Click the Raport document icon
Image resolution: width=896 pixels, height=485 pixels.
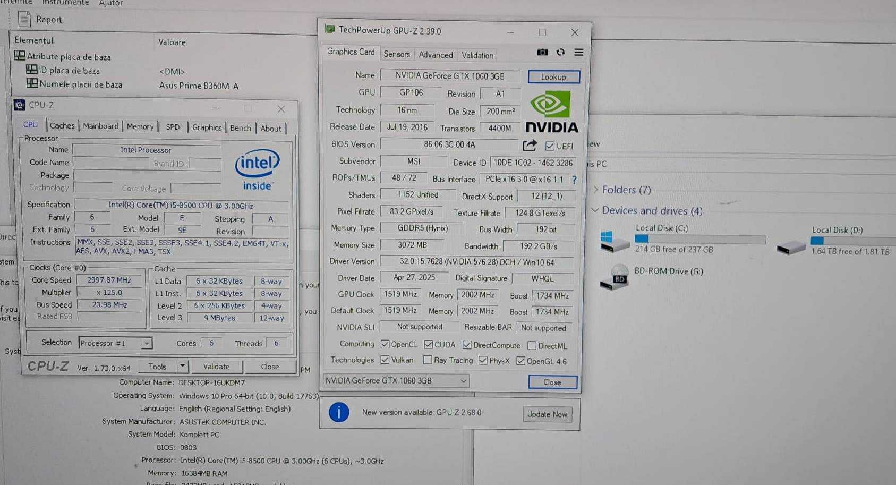[24, 19]
